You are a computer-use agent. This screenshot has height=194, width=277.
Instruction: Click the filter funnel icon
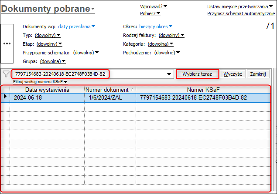[6, 74]
